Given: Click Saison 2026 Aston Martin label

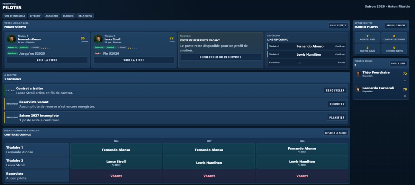Looking at the screenshot, I should [x=387, y=6].
